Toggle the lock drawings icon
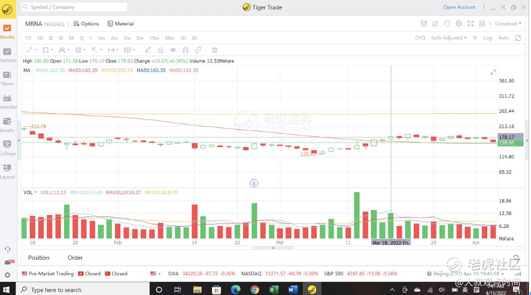This screenshot has width=531, height=295. pyautogui.click(x=161, y=50)
